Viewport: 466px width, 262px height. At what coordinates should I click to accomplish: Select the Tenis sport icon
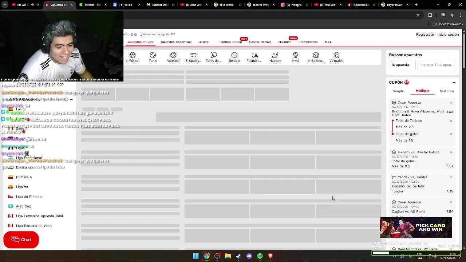(153, 57)
